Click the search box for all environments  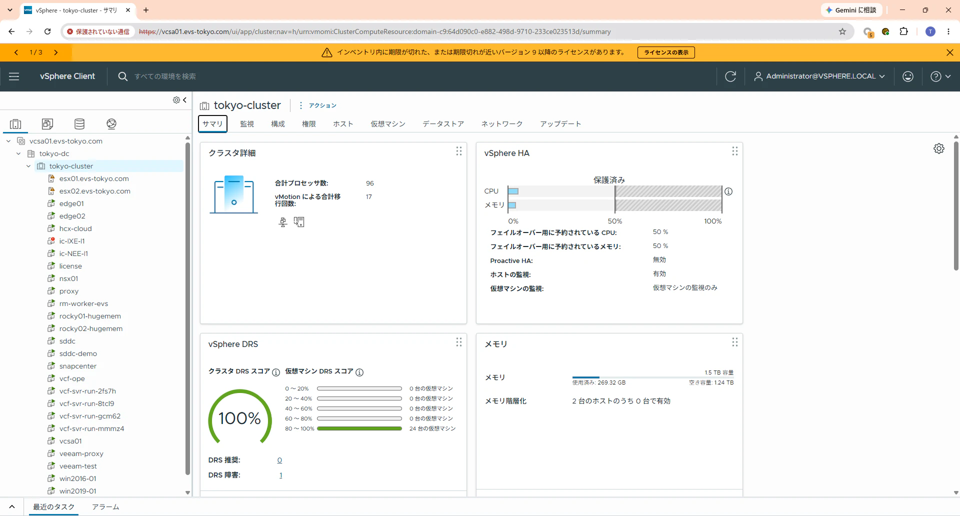pos(165,76)
